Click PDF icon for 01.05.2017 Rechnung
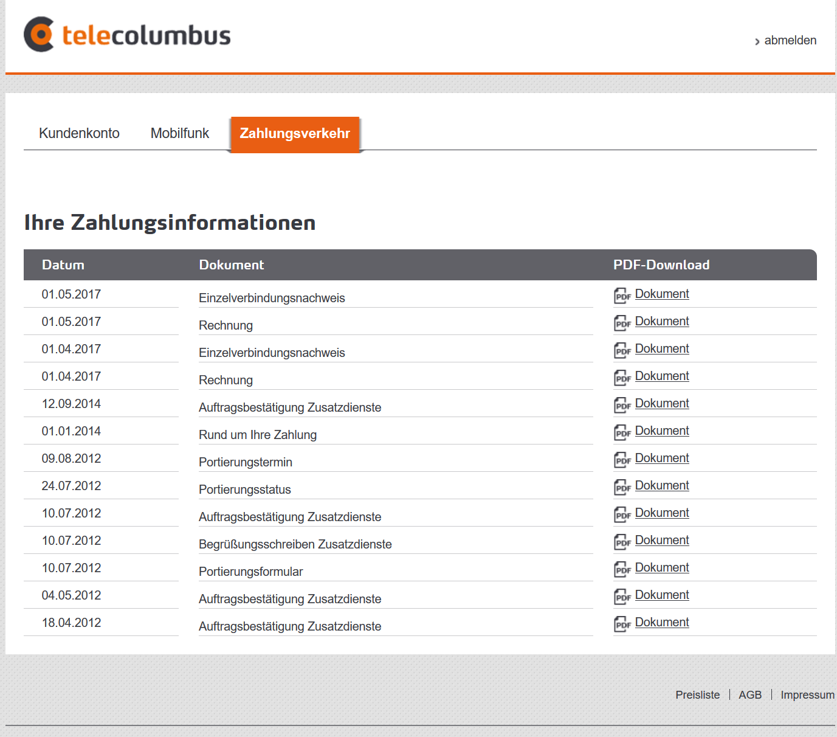Screen dimensions: 837x737 [x=622, y=323]
